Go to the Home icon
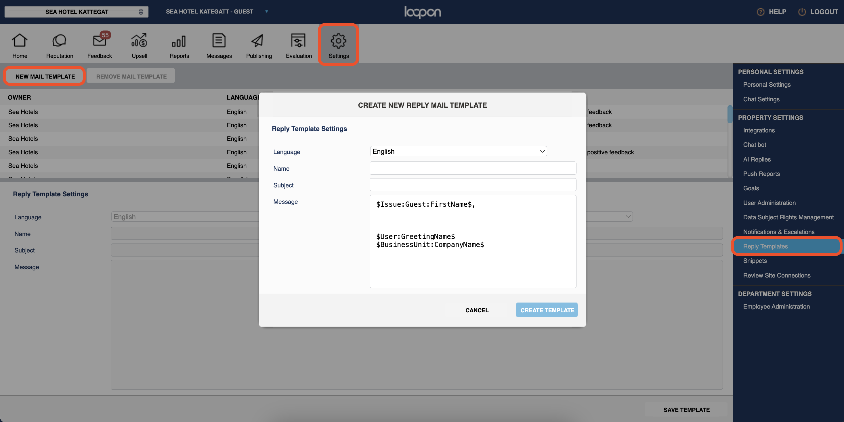 click(20, 41)
